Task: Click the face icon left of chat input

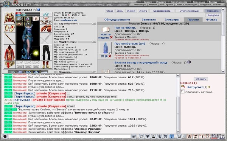Action: (x=5, y=136)
